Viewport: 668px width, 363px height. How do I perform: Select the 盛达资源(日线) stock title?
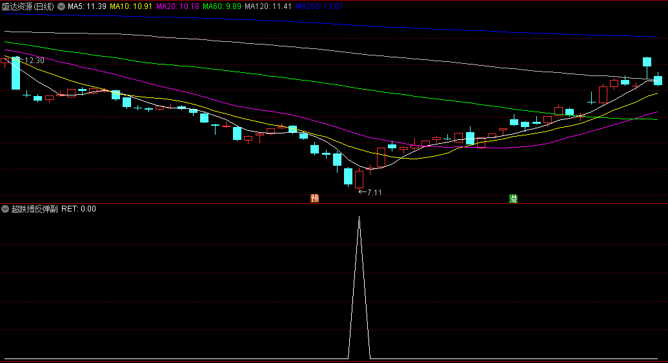[x=28, y=6]
